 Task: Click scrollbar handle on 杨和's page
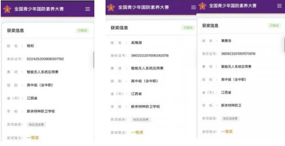coord(94,60)
